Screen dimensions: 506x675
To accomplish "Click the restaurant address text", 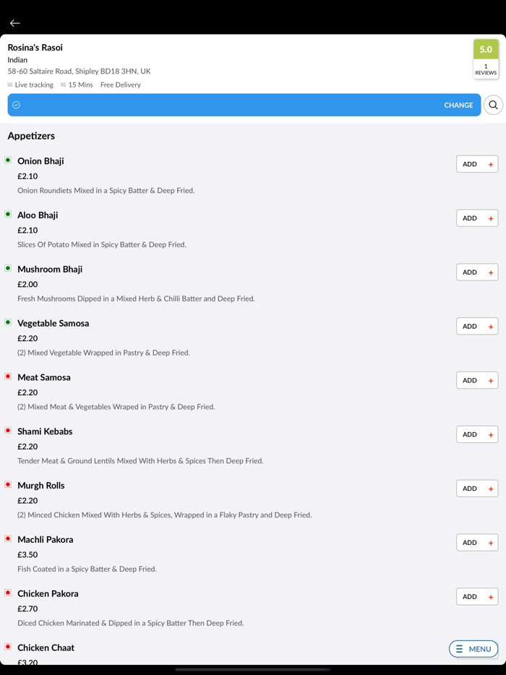I will pos(79,72).
